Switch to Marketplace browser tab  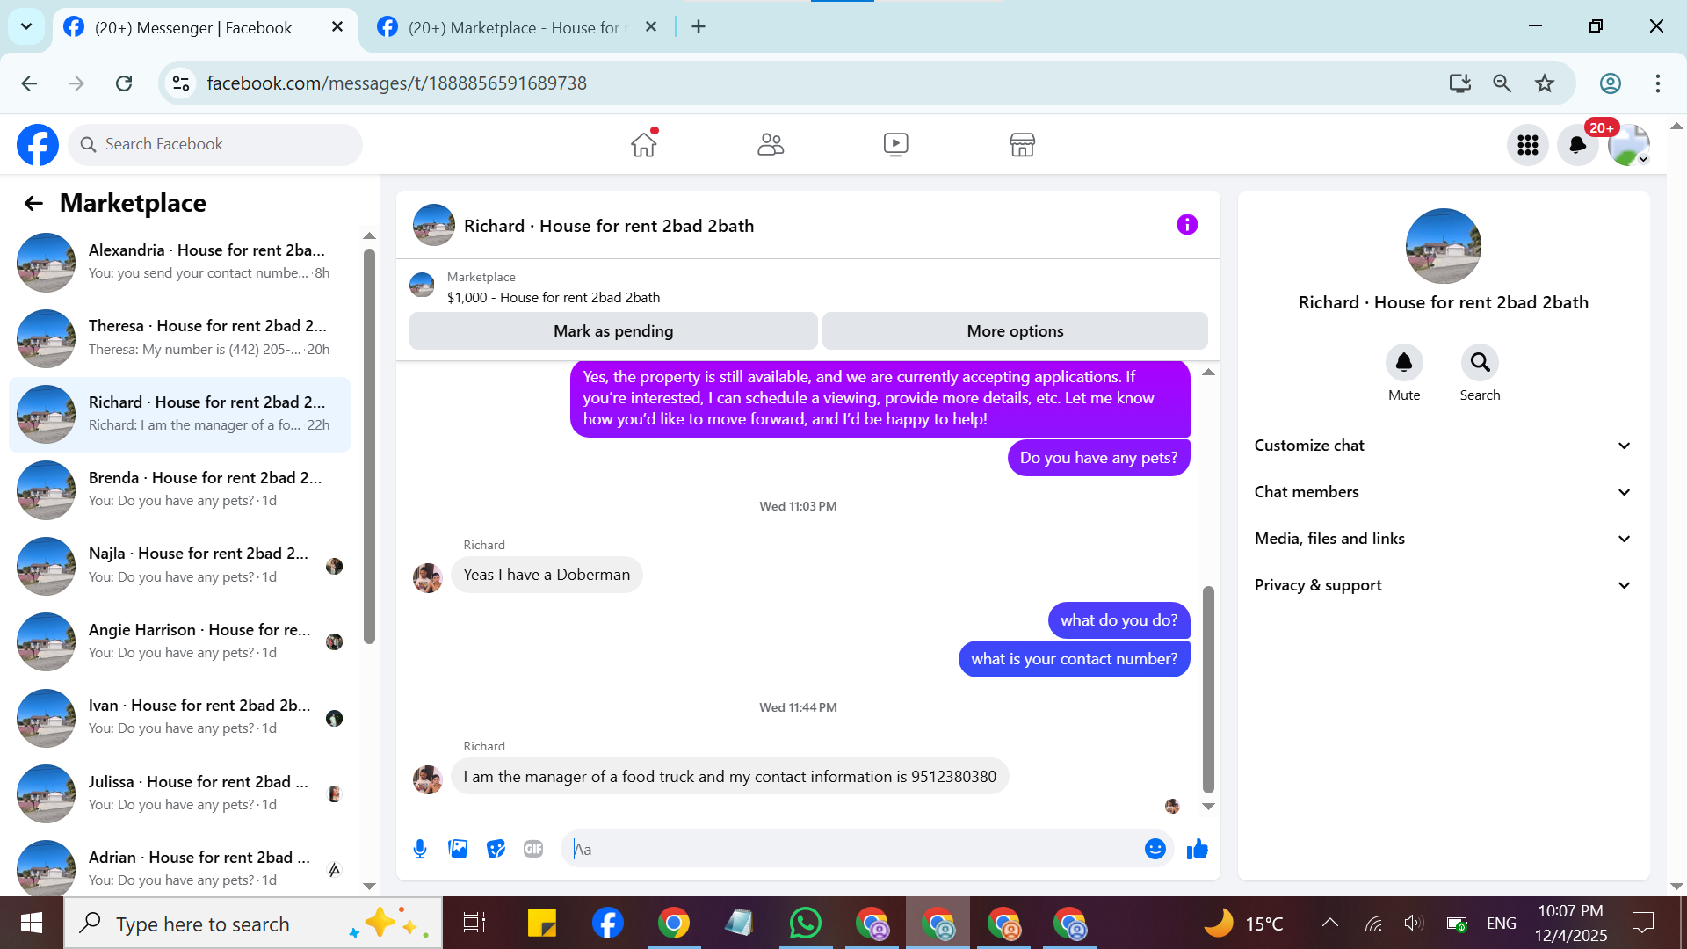(517, 27)
